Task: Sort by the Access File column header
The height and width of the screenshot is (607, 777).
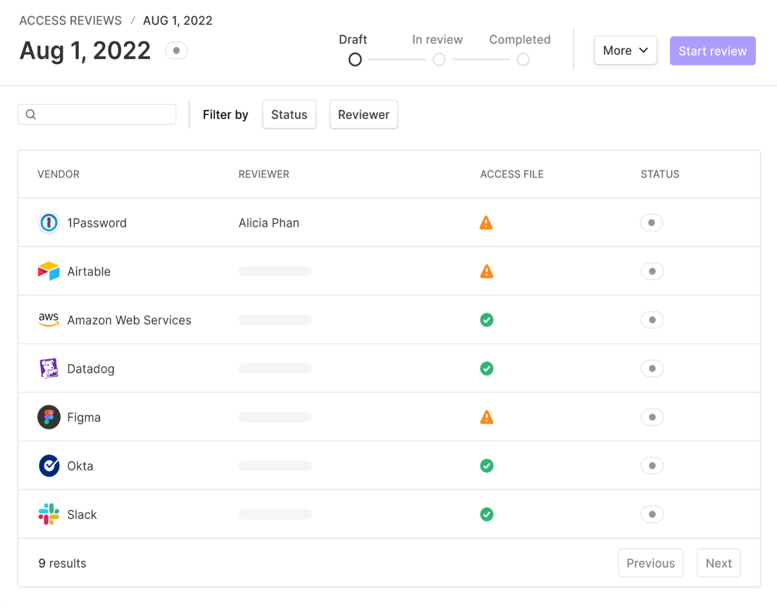Action: (x=512, y=174)
